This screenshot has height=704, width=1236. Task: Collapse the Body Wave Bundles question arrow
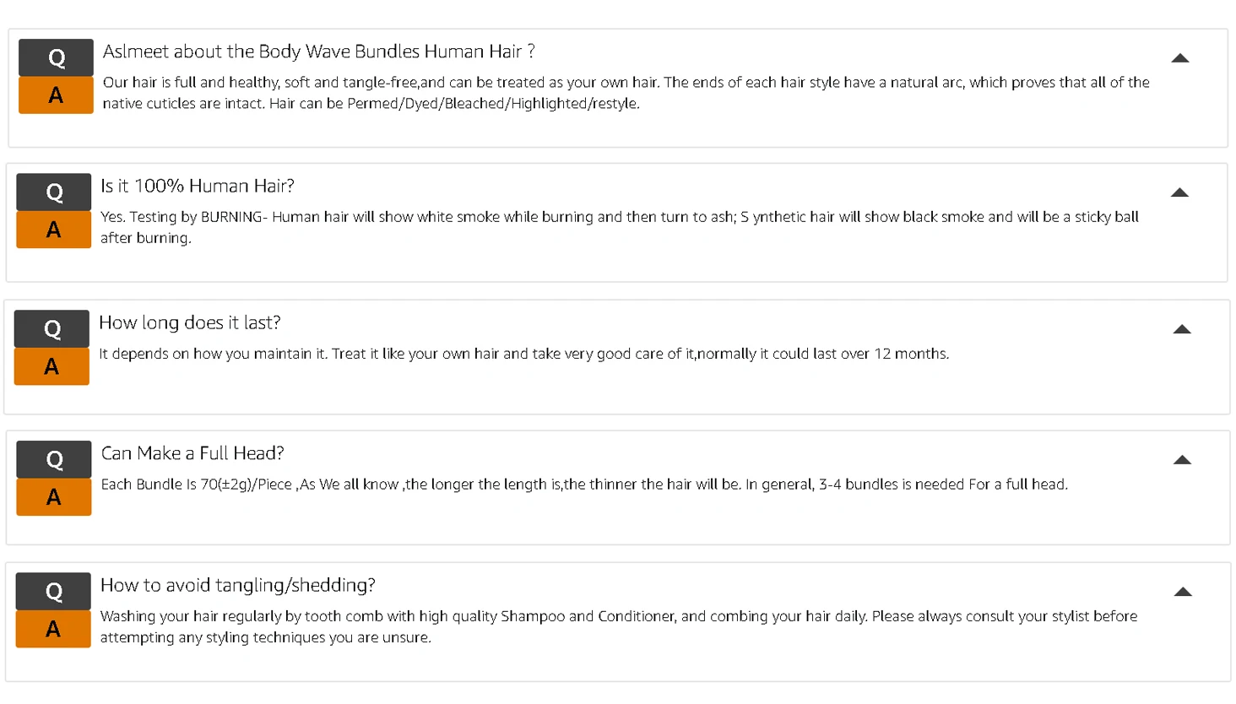click(x=1180, y=58)
